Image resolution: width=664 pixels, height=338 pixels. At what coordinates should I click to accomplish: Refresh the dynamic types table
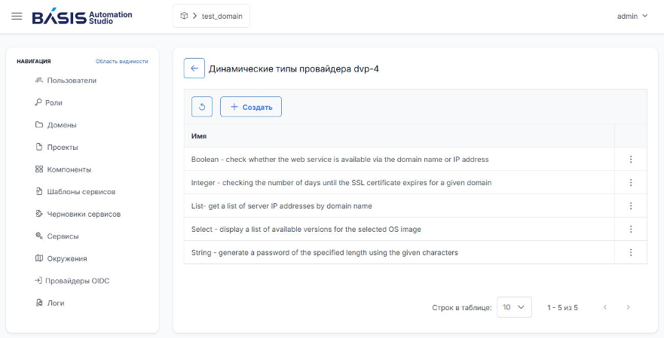202,107
